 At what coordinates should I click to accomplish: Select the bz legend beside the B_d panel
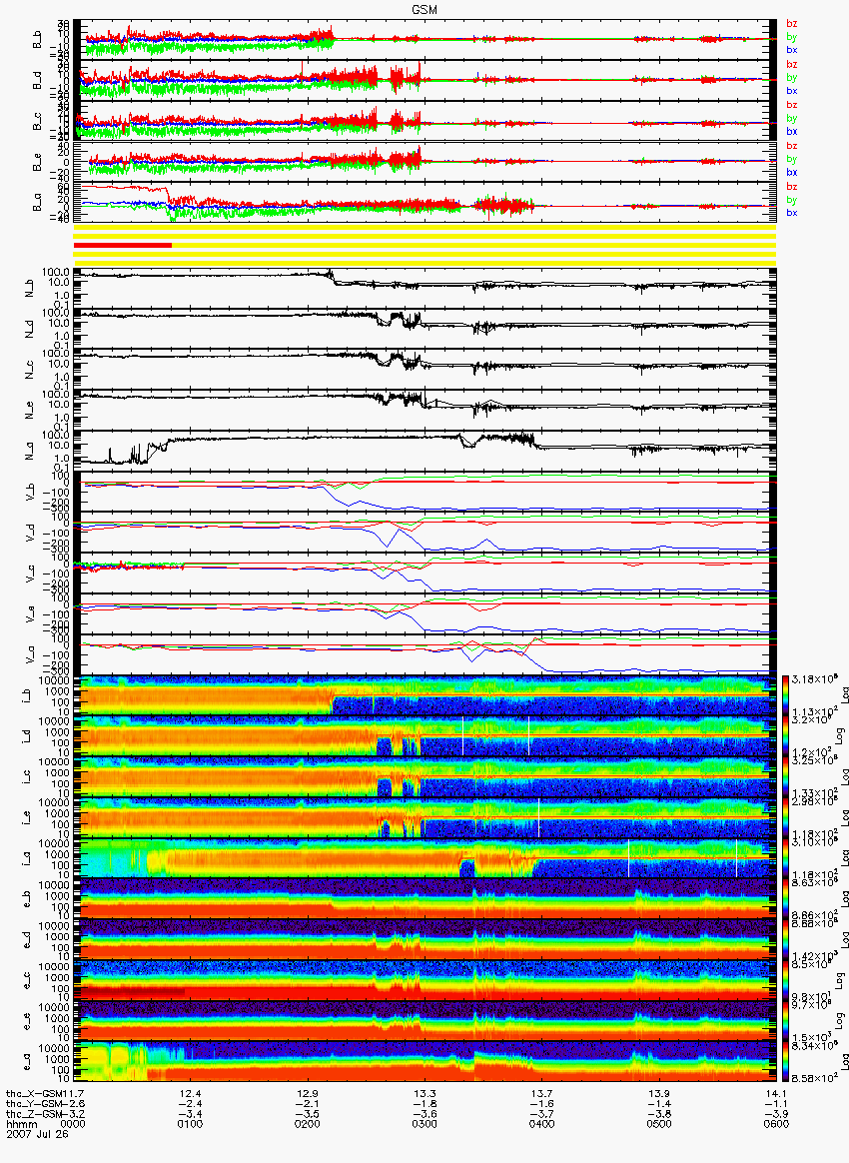pos(791,65)
